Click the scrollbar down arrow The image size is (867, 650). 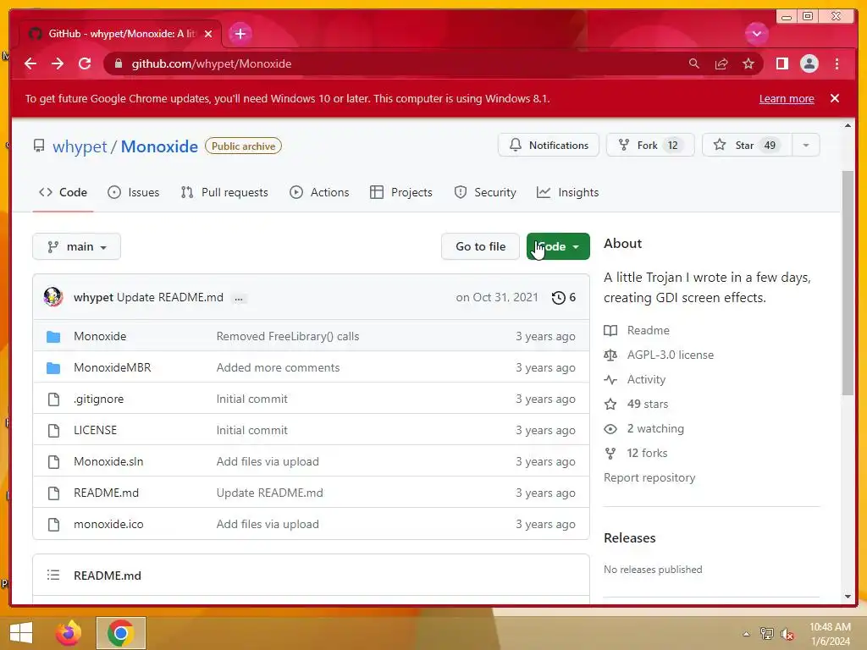848,597
